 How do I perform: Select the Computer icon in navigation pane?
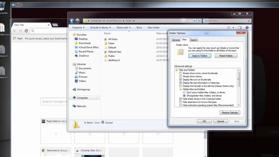click(74, 98)
